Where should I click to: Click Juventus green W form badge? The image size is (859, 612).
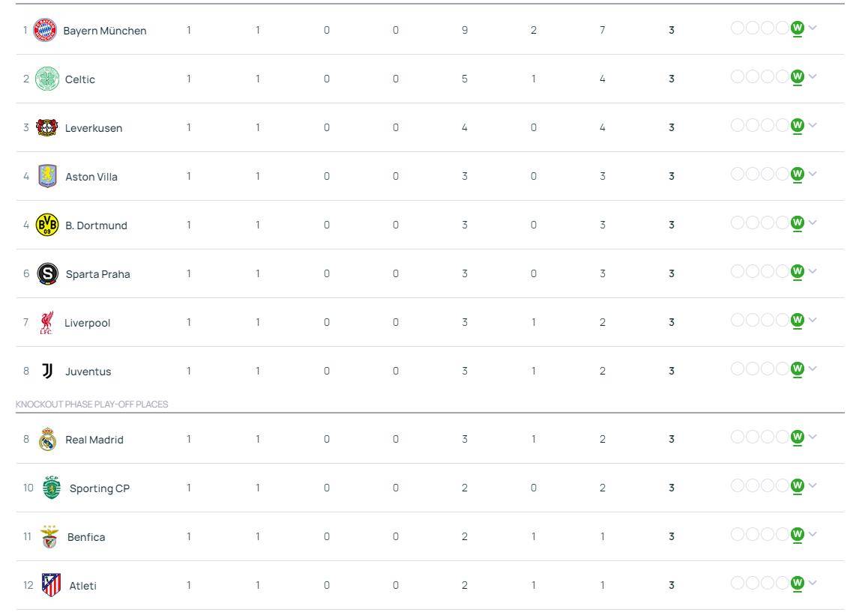(798, 369)
